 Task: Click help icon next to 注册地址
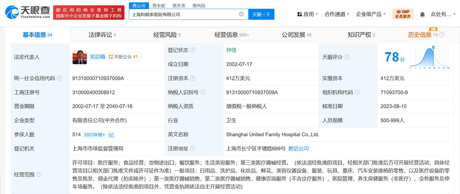[193, 149]
